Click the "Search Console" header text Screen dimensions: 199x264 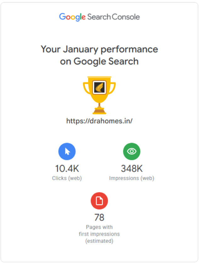tap(113, 17)
